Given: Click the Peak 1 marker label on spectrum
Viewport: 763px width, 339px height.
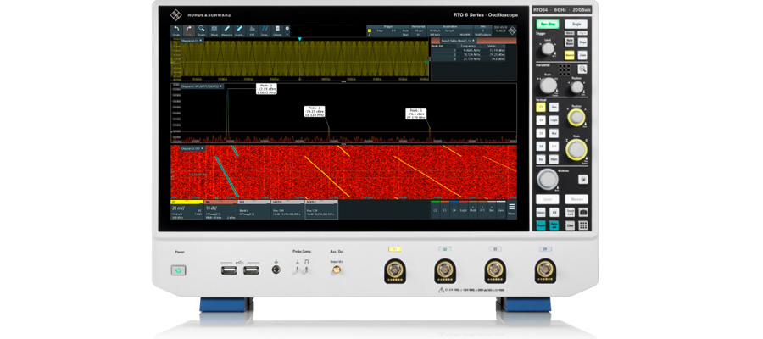Looking at the screenshot, I should [x=266, y=89].
